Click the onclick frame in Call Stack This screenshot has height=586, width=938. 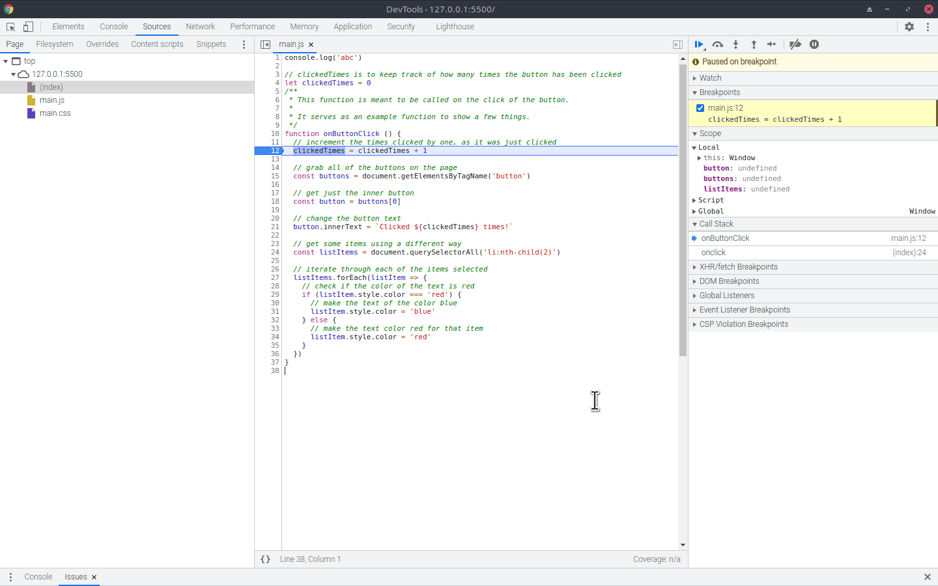pyautogui.click(x=715, y=252)
